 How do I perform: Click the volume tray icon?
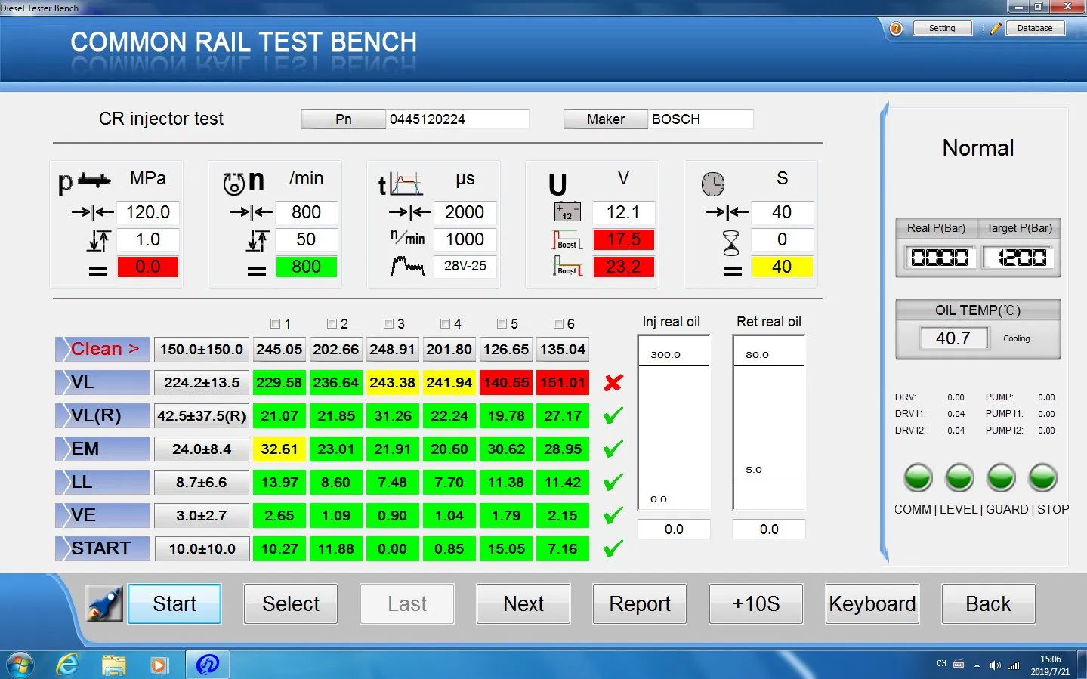995,665
